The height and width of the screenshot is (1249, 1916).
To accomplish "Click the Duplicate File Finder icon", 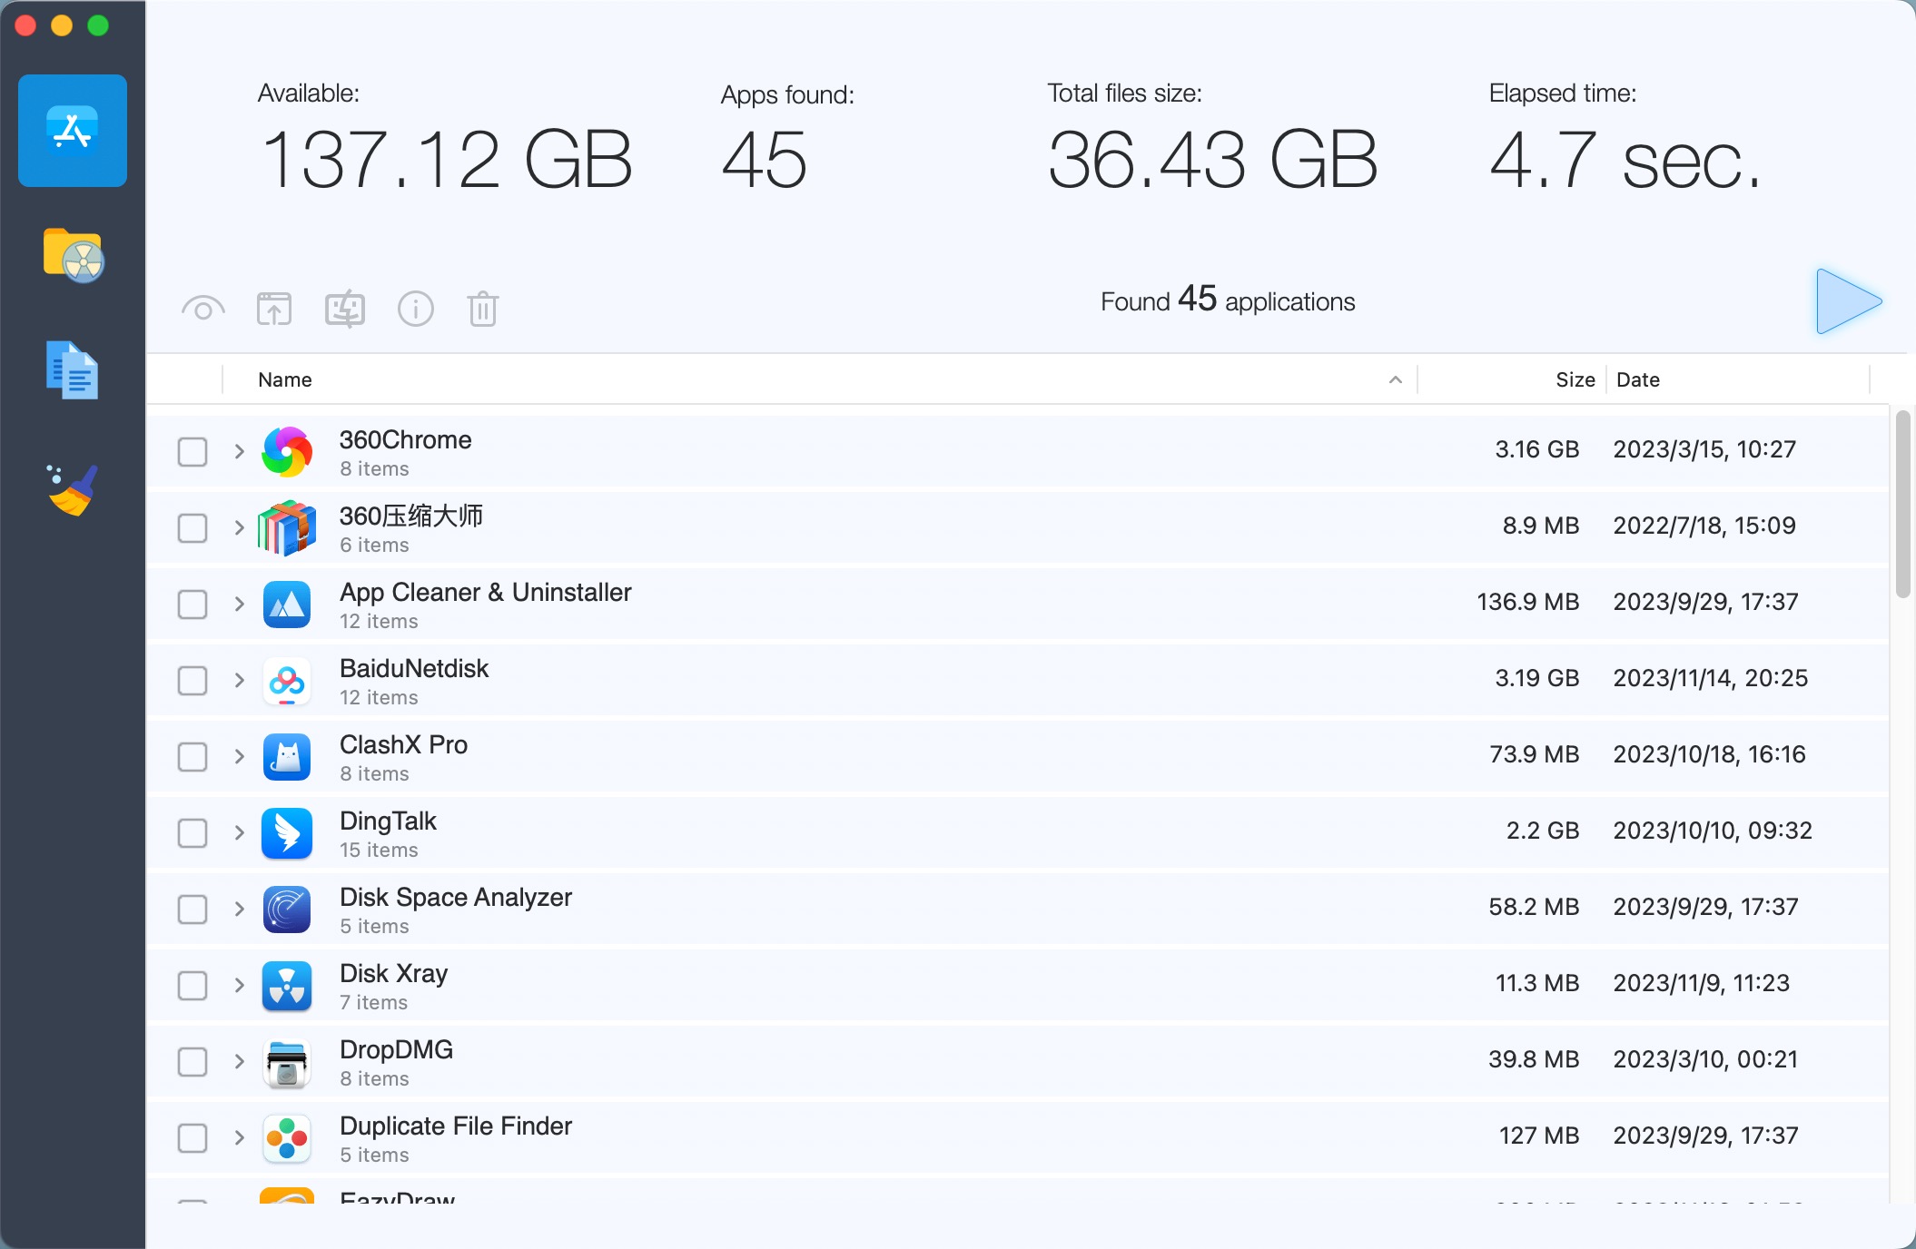I will tap(287, 1138).
